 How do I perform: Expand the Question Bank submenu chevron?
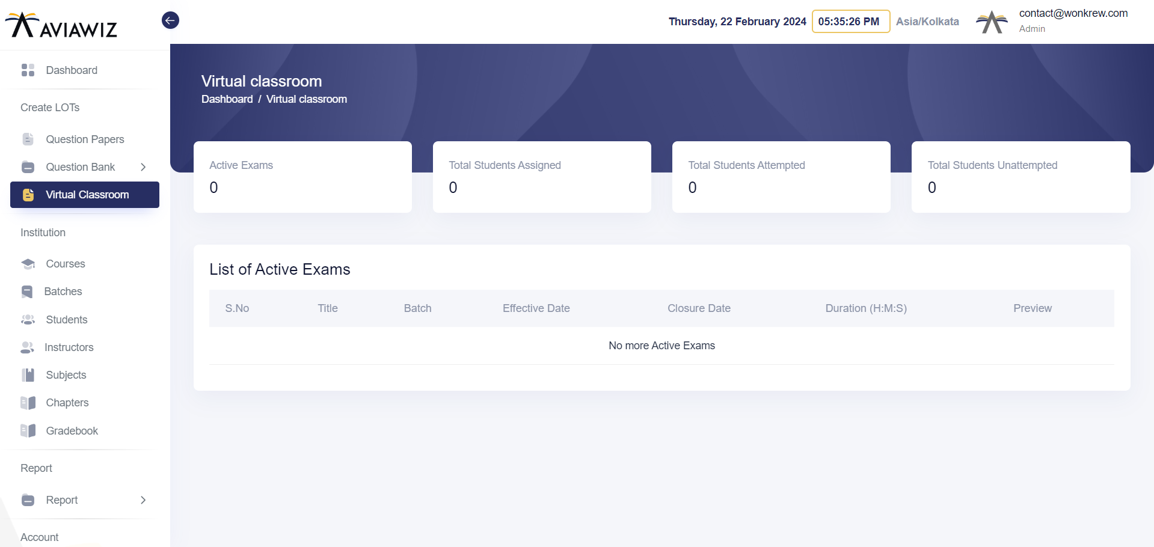[x=143, y=167]
